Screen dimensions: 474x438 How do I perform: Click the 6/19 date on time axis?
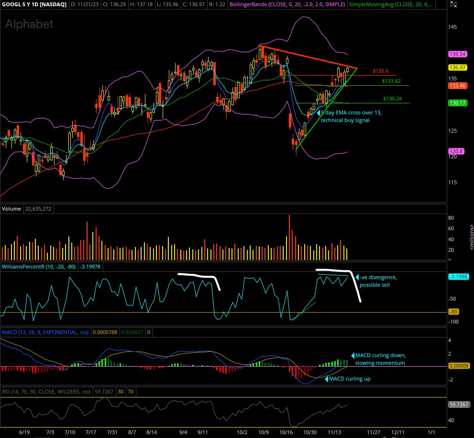click(x=24, y=432)
